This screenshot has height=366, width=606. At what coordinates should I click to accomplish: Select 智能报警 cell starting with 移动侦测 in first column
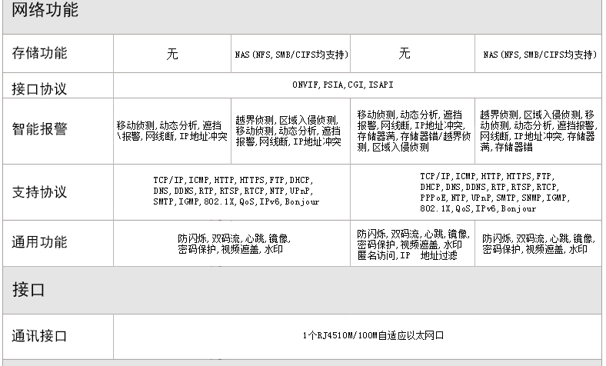pos(172,130)
